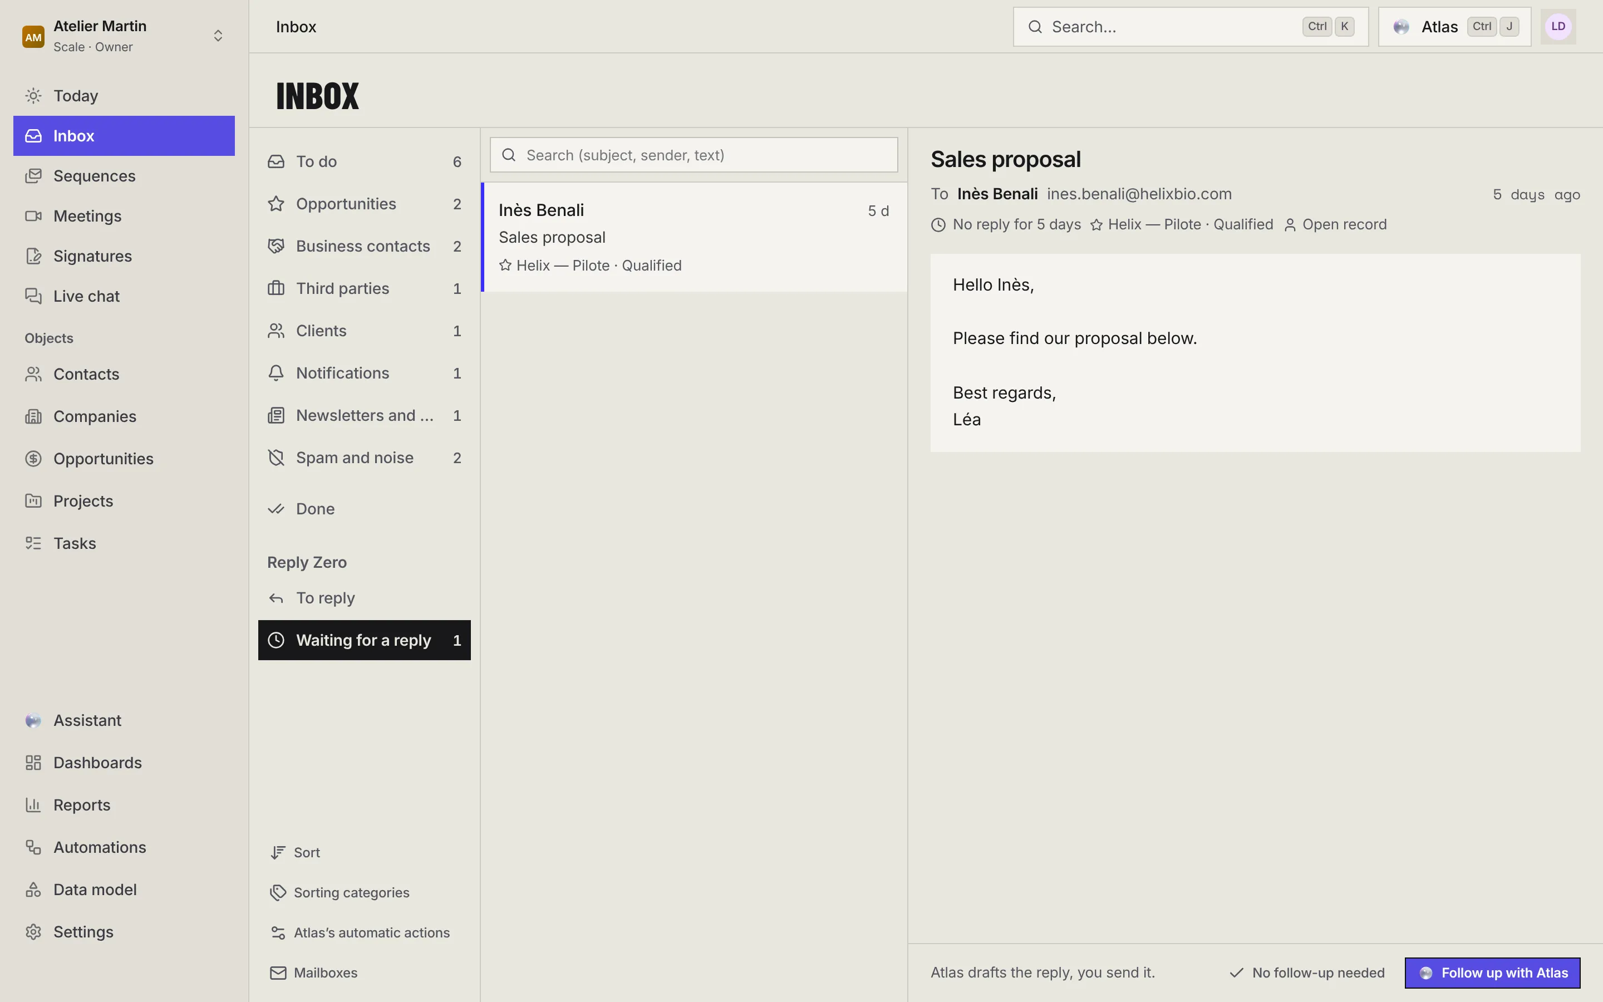
Task: Focus the subject, sender, text search field
Action: [x=694, y=155]
